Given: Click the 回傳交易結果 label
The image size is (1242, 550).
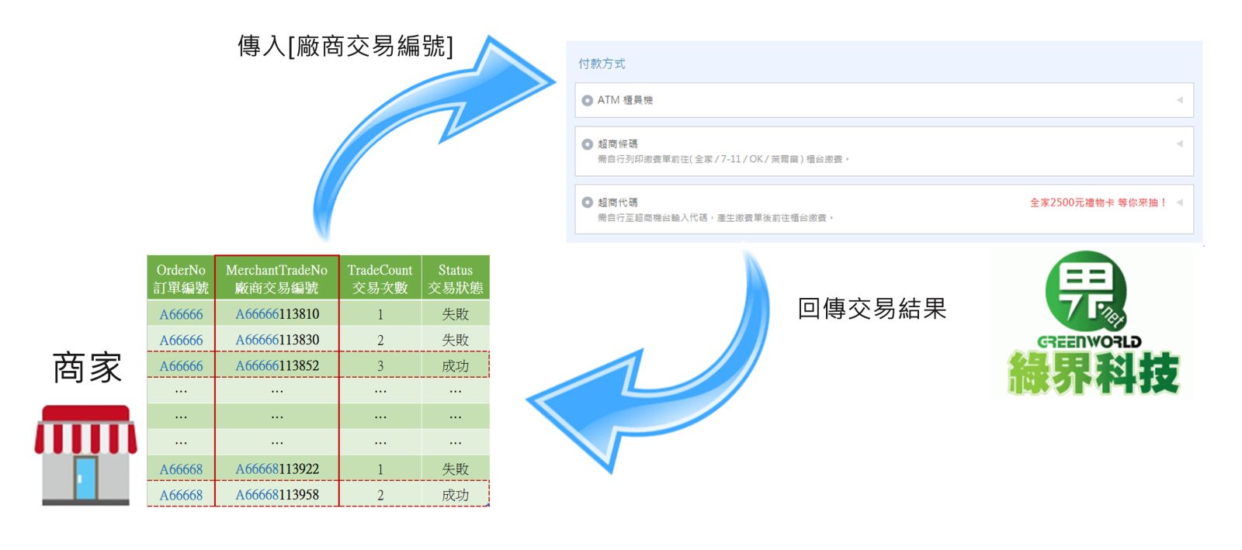Looking at the screenshot, I should (873, 309).
